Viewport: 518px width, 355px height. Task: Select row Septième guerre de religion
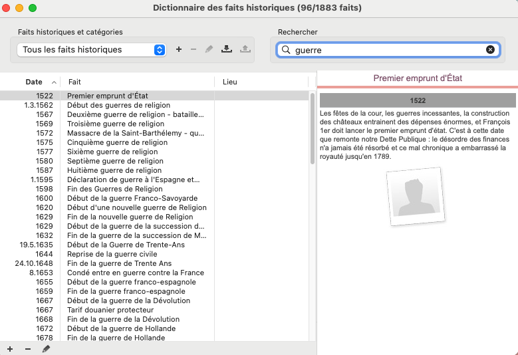pos(154,161)
